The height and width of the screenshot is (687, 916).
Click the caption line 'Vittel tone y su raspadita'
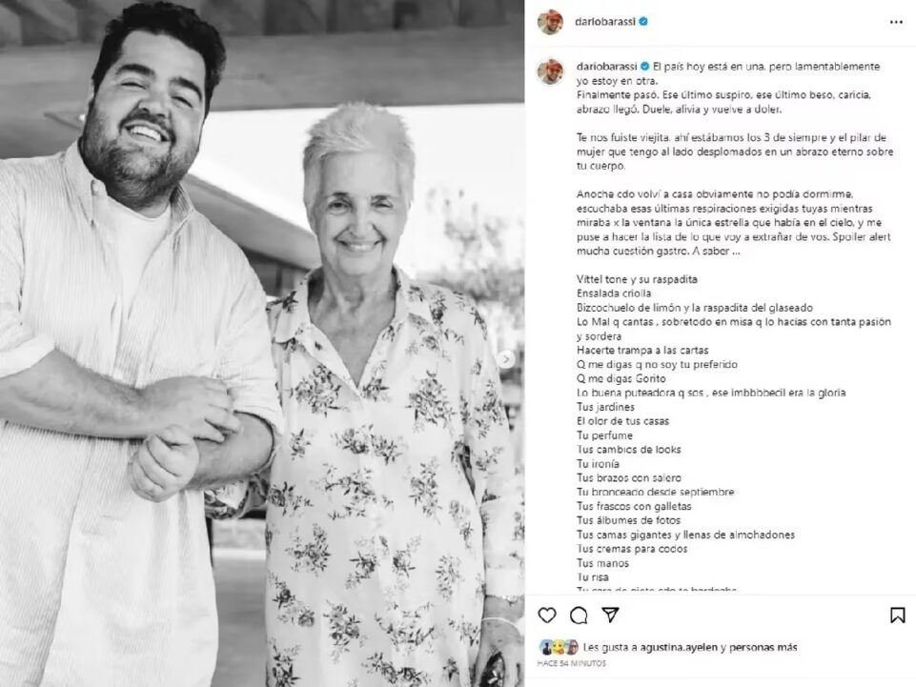click(x=637, y=279)
